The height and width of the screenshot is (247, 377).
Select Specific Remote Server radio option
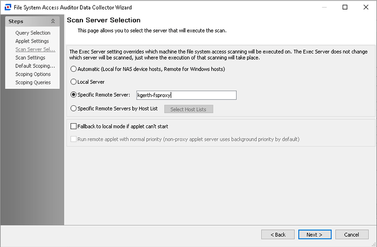73,95
